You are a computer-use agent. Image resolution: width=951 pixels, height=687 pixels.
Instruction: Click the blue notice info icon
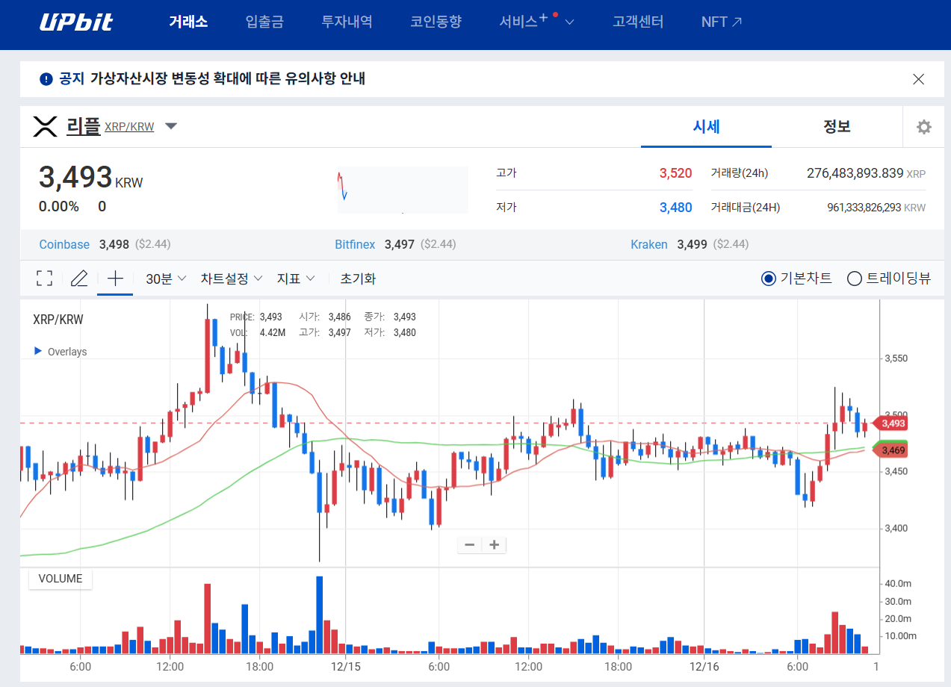pos(46,78)
